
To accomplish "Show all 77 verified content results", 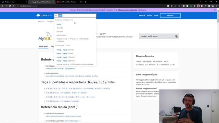I will pyautogui.click(x=73, y=40).
